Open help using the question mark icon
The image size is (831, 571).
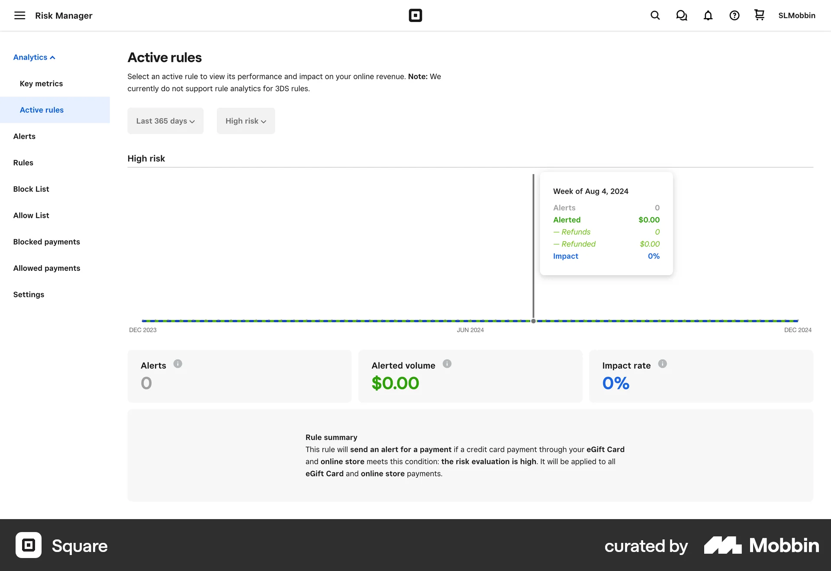(734, 15)
